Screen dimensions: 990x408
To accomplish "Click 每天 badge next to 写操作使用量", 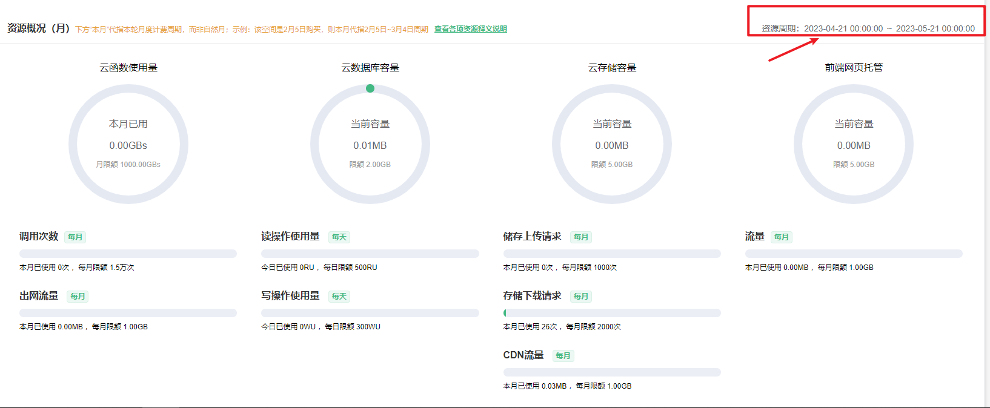I will (x=339, y=297).
